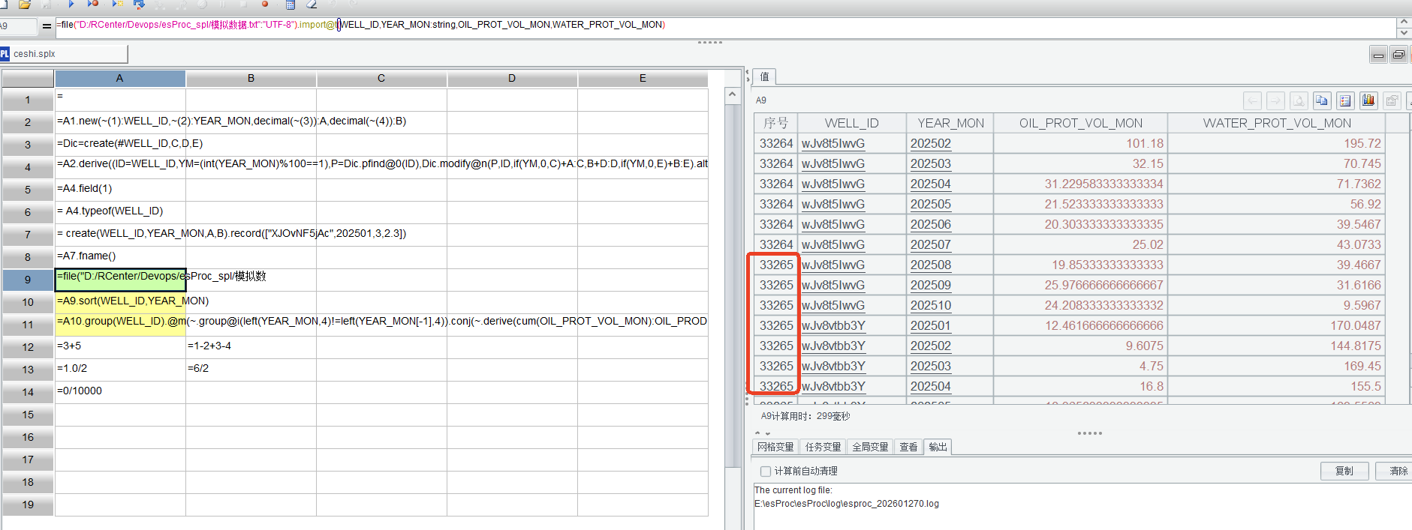Click the copy data icon in the value panel
The width and height of the screenshot is (1412, 530).
click(1322, 100)
